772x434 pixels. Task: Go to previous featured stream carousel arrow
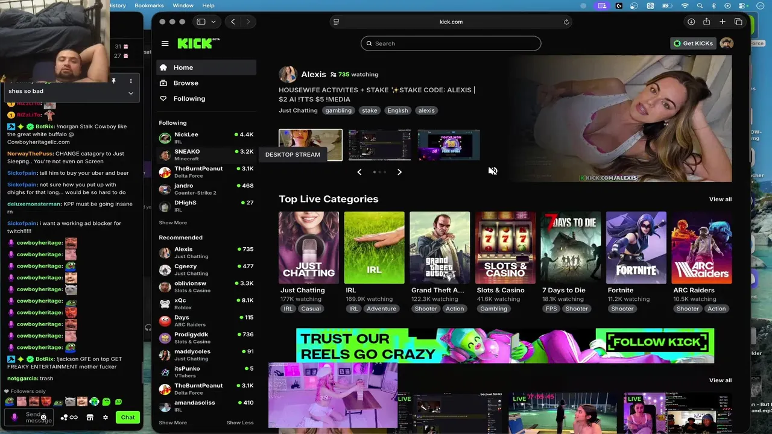tap(359, 172)
